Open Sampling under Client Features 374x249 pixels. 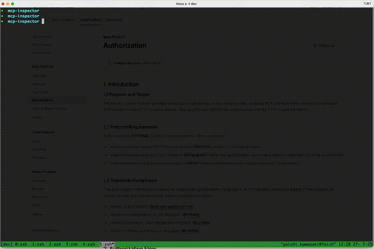pyautogui.click(x=38, y=149)
